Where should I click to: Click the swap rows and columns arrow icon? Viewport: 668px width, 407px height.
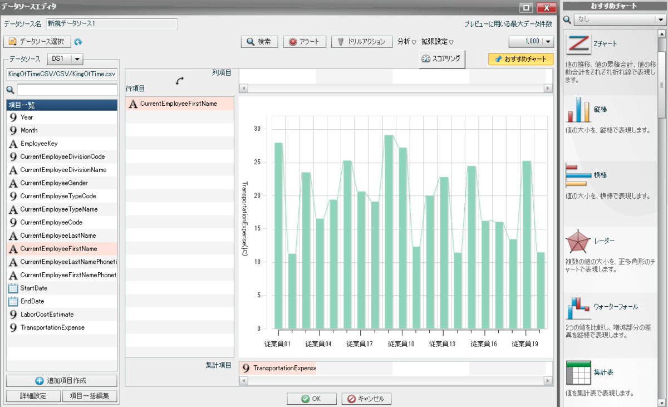tap(179, 81)
